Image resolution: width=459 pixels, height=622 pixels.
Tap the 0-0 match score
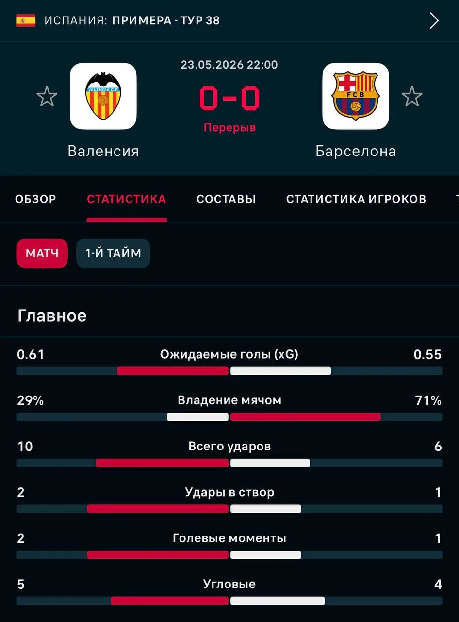pyautogui.click(x=229, y=98)
